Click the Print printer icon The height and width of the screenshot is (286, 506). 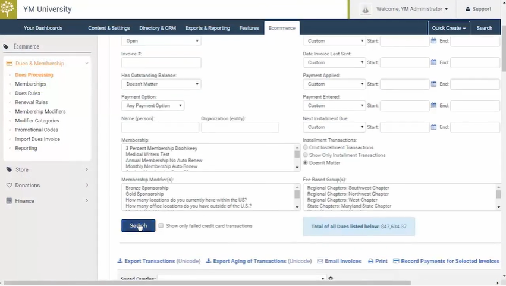[x=371, y=261]
